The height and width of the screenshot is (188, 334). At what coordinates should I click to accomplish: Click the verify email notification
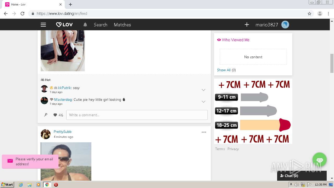pyautogui.click(x=30, y=161)
